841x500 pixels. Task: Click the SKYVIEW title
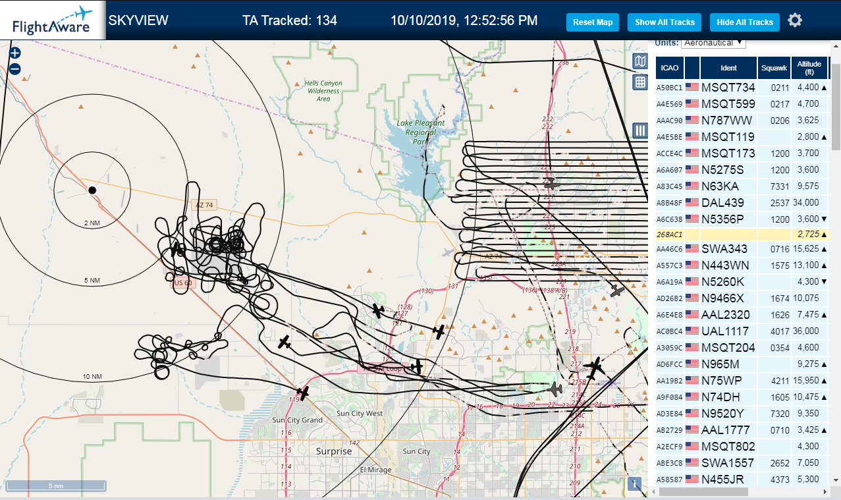coord(138,20)
